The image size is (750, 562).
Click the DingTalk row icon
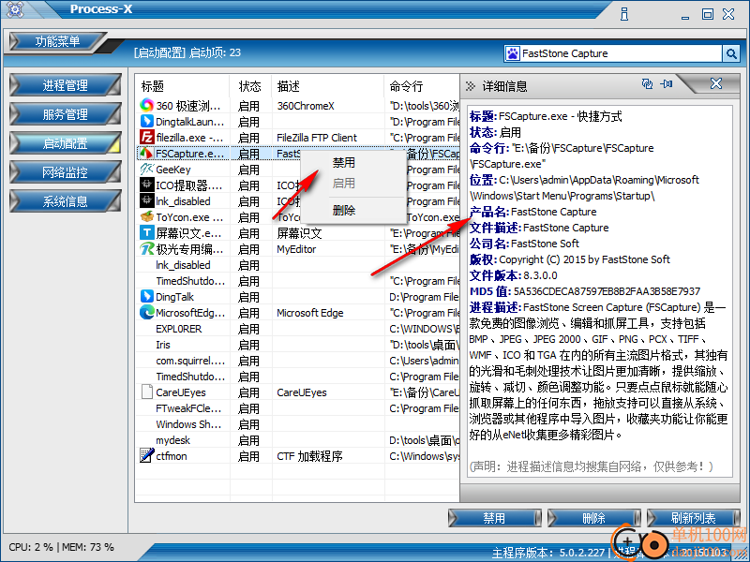147,296
